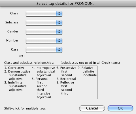Click the Case dropdown arrow stepper
This screenshot has height=114, width=136.
coord(59,50)
